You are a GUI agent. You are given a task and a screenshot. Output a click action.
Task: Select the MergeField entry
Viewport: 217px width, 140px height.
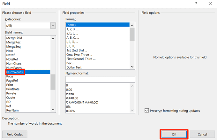tap(14, 38)
